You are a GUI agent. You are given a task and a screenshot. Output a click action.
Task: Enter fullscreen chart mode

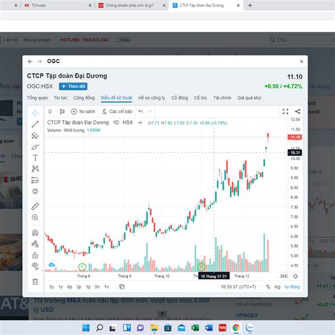(285, 112)
